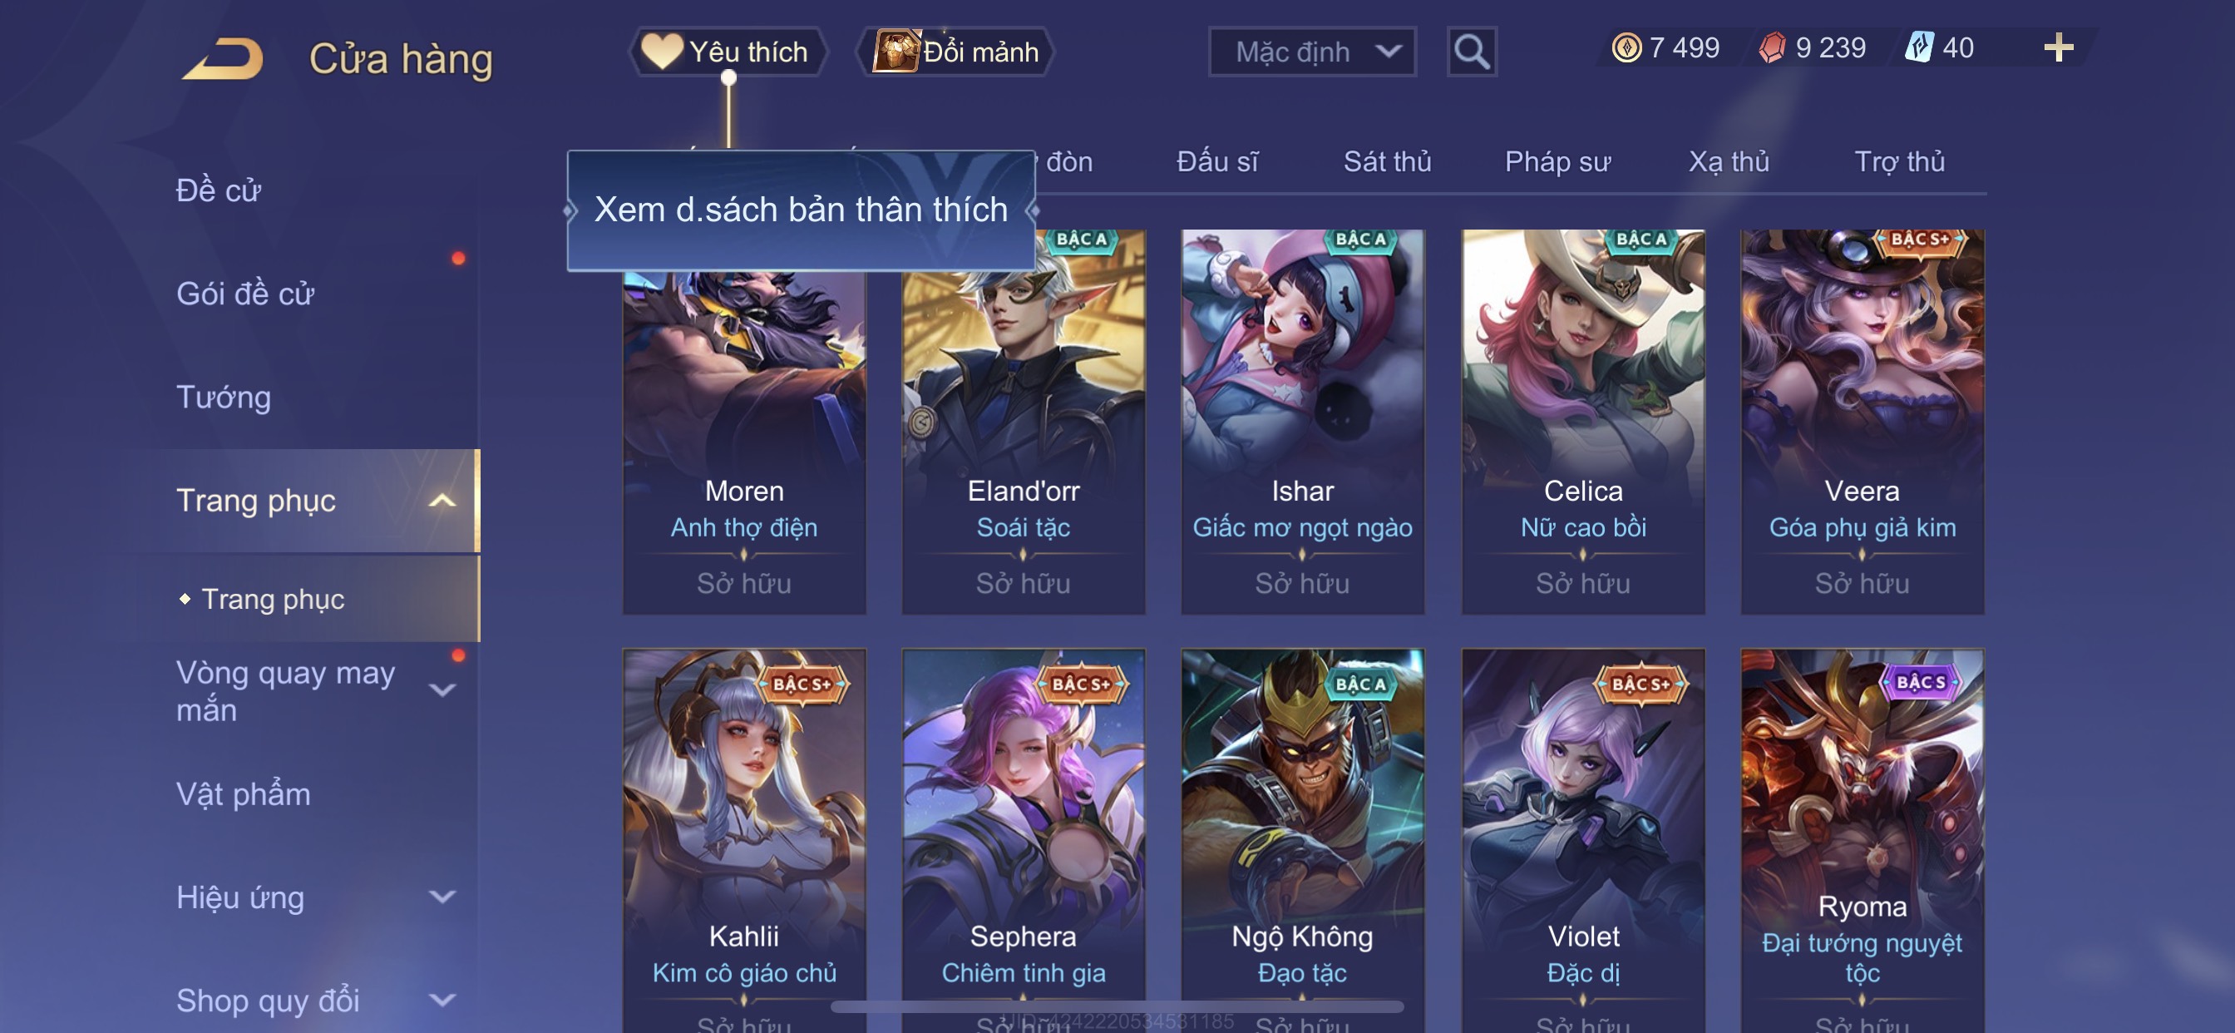Switch to the Xạ thủ tab

tap(1729, 161)
